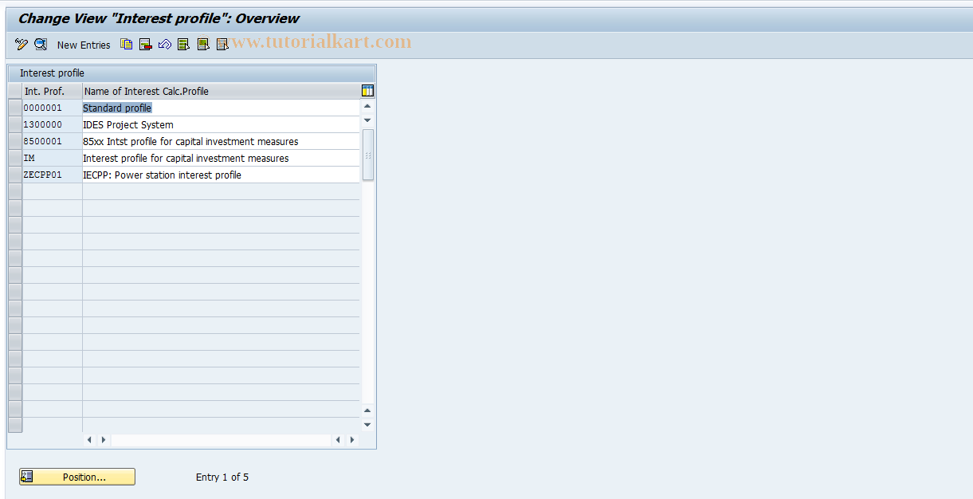Click the vertical scrollbar thumb
This screenshot has height=499, width=973.
pyautogui.click(x=367, y=155)
